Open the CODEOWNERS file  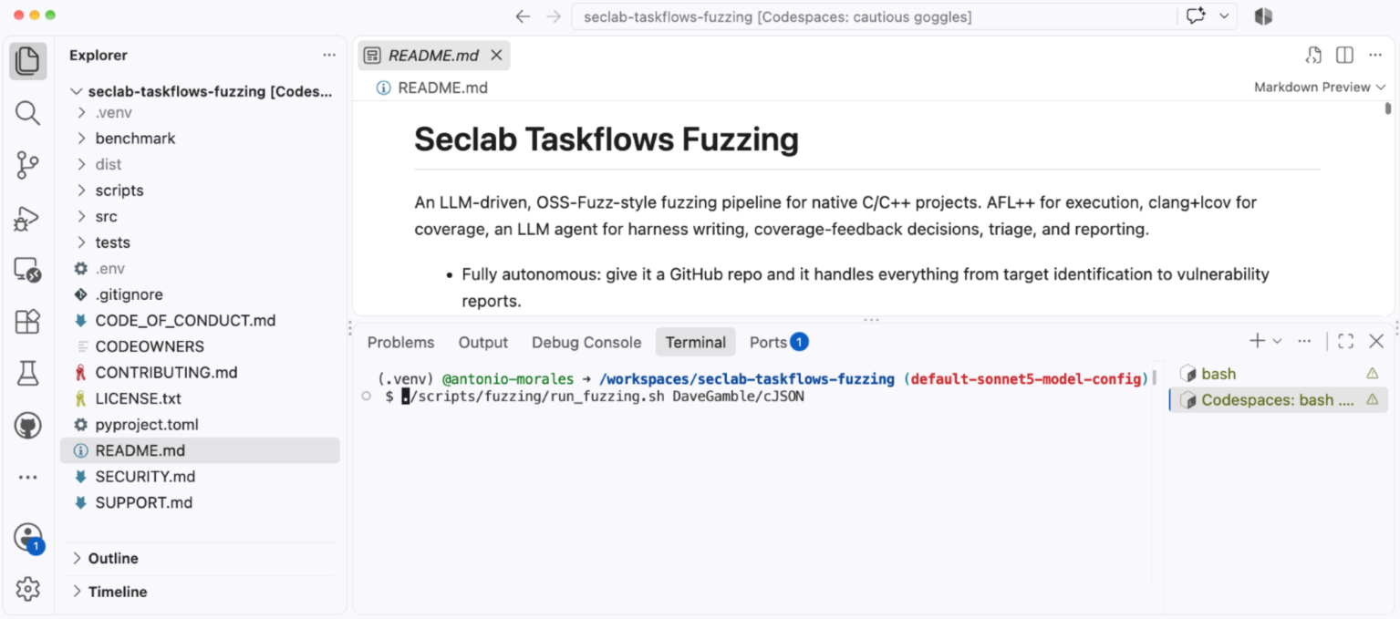[x=202, y=346]
